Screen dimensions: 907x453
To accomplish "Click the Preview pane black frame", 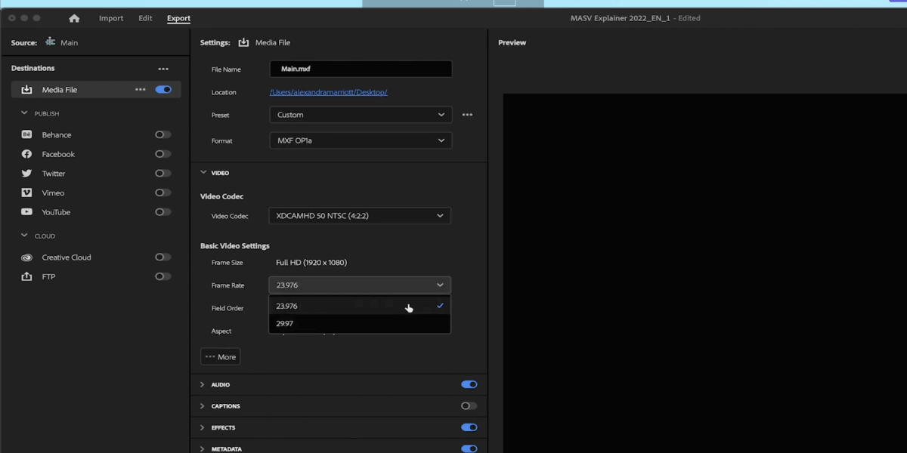I will click(x=704, y=273).
